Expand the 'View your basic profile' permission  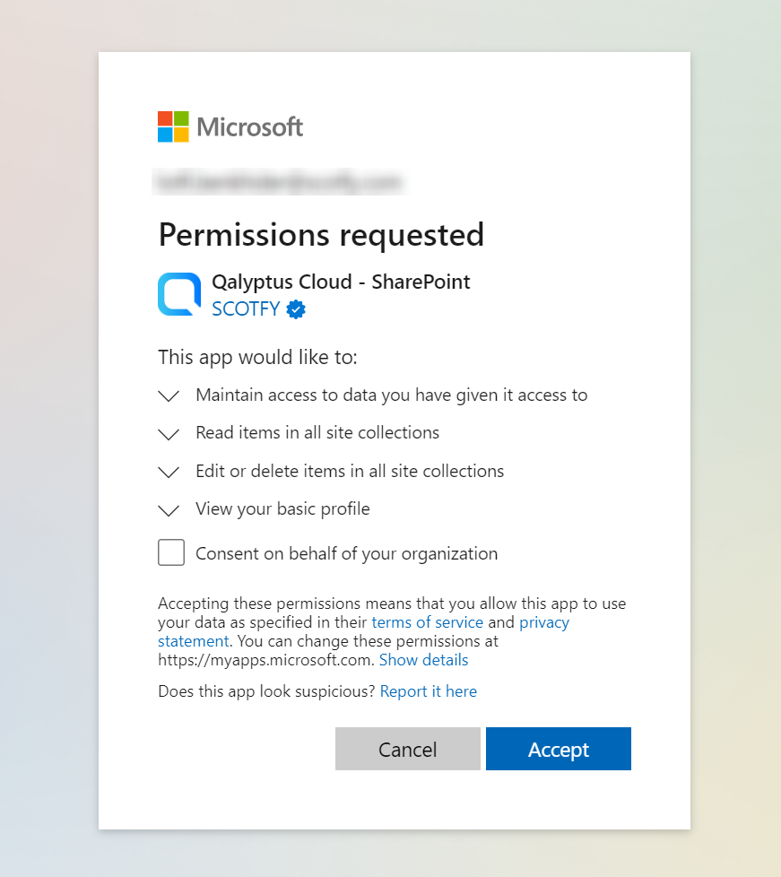[x=169, y=510]
